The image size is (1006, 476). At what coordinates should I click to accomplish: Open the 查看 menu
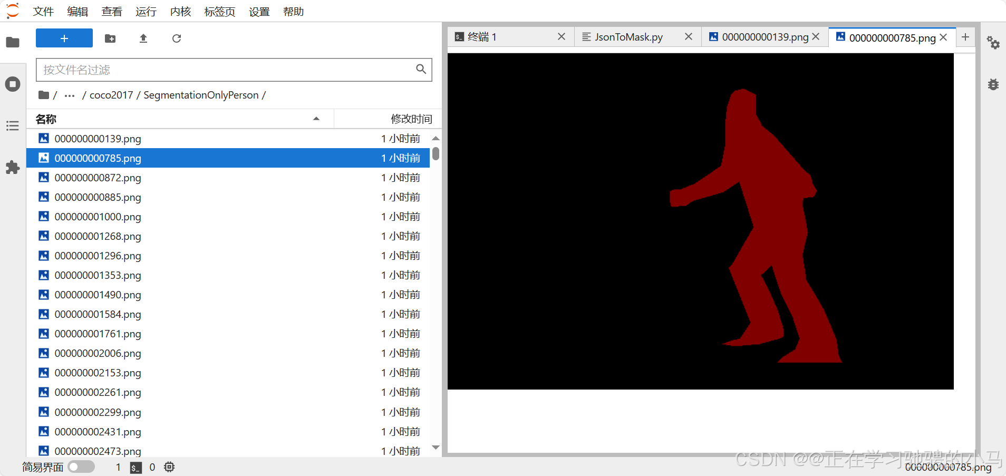(x=112, y=11)
